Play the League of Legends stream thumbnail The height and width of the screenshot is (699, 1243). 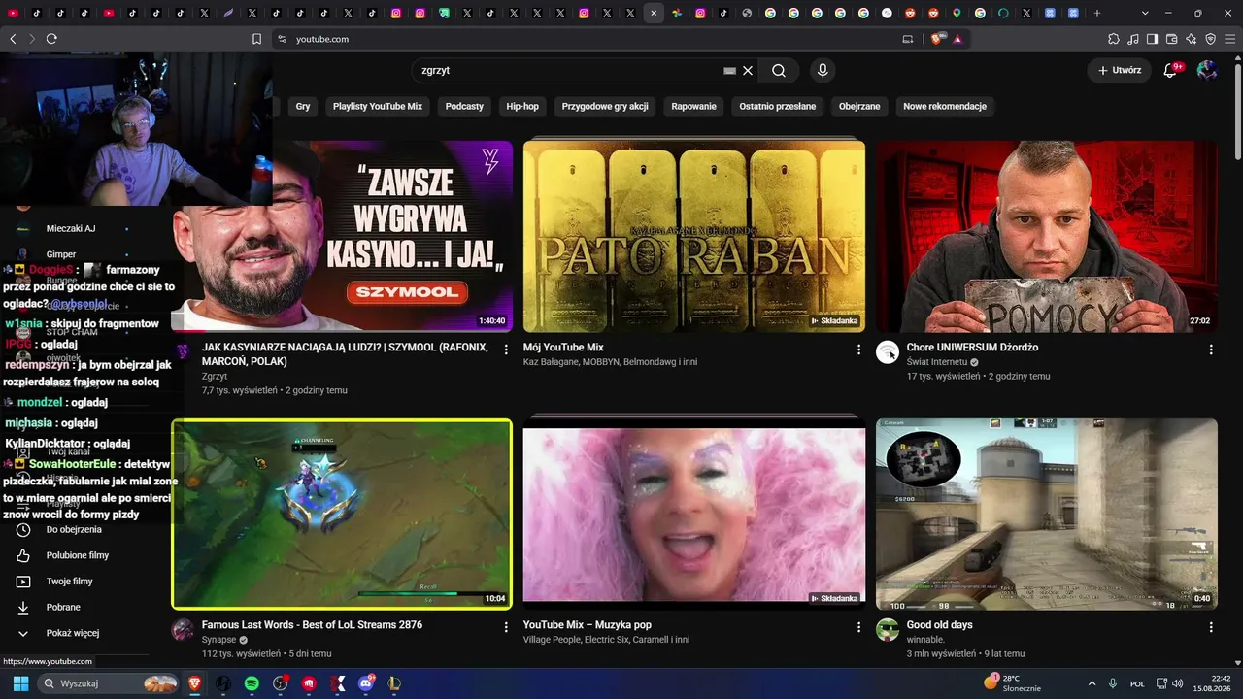pos(342,514)
